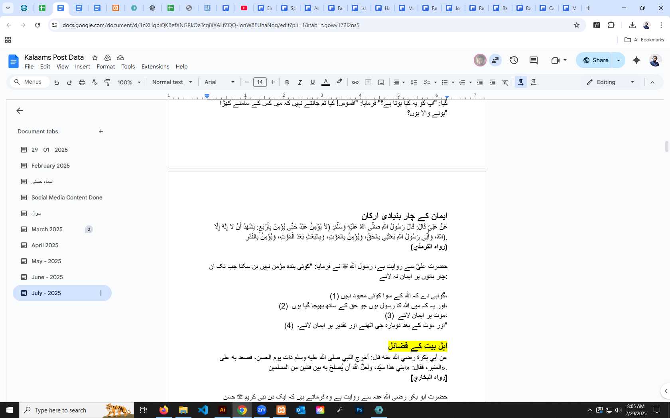The image size is (670, 418).
Task: Open the Arial font dropdown
Action: point(219,82)
